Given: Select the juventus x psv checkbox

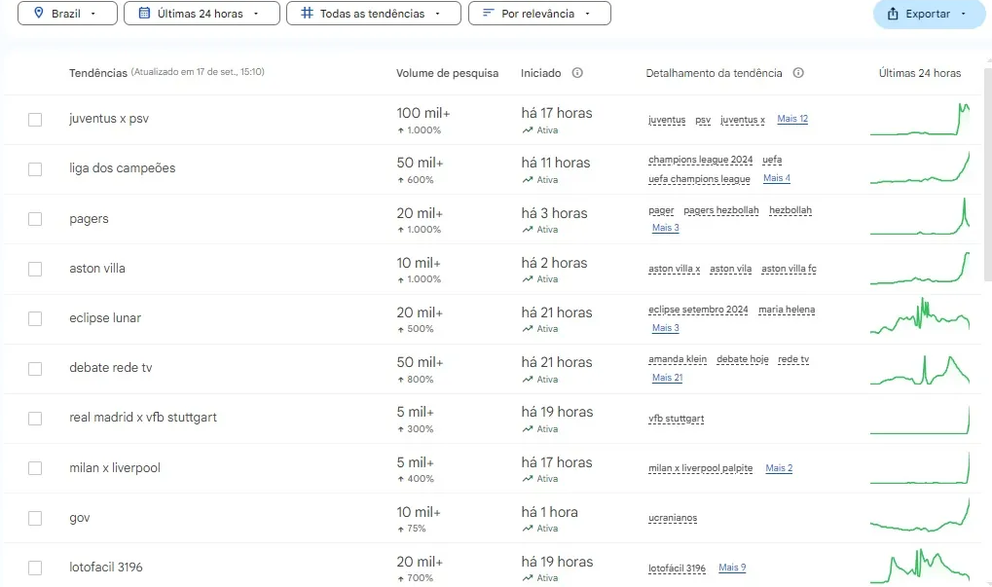Looking at the screenshot, I should pos(35,120).
